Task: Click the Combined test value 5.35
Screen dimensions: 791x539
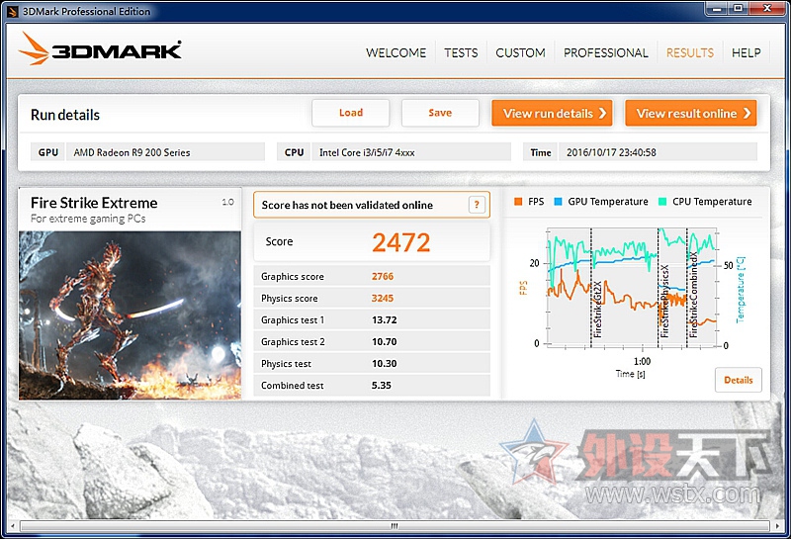Action: pos(382,385)
